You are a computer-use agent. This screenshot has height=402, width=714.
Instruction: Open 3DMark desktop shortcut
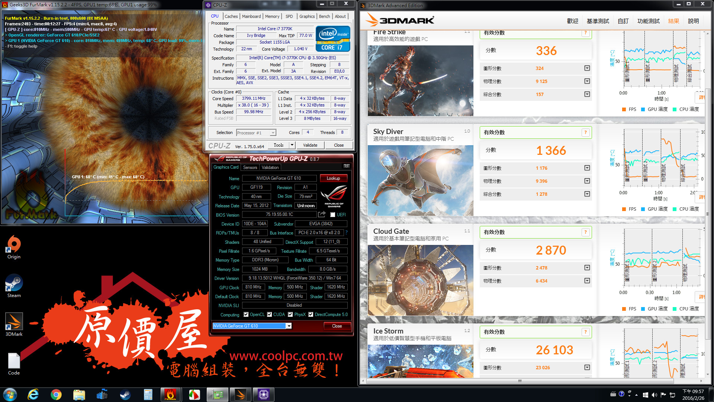pyautogui.click(x=14, y=325)
